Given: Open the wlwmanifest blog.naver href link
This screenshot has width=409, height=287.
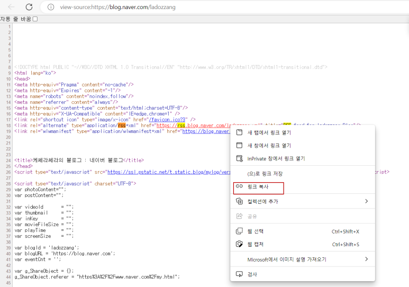Looking at the screenshot, I should (206, 131).
